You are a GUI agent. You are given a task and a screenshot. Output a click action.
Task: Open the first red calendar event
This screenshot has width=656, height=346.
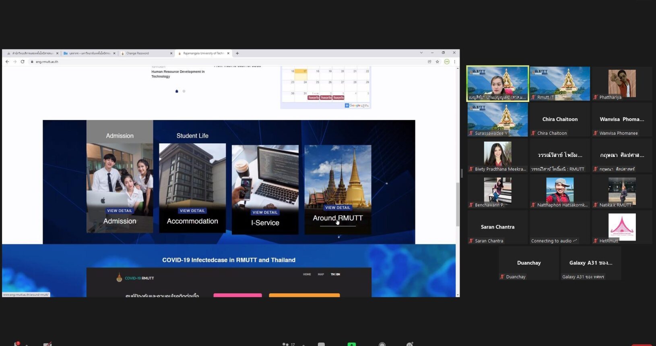point(314,98)
